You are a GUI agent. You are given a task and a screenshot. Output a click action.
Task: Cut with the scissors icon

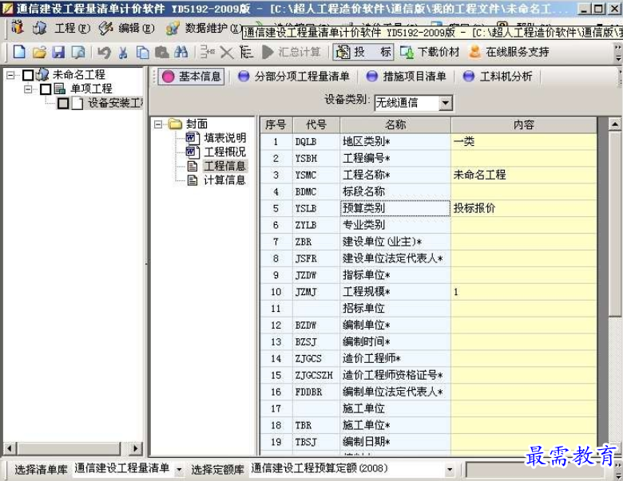(123, 53)
